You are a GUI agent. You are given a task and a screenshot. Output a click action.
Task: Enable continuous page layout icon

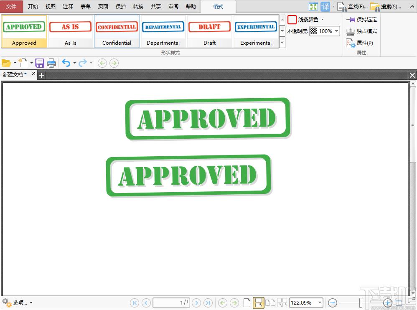click(x=258, y=302)
